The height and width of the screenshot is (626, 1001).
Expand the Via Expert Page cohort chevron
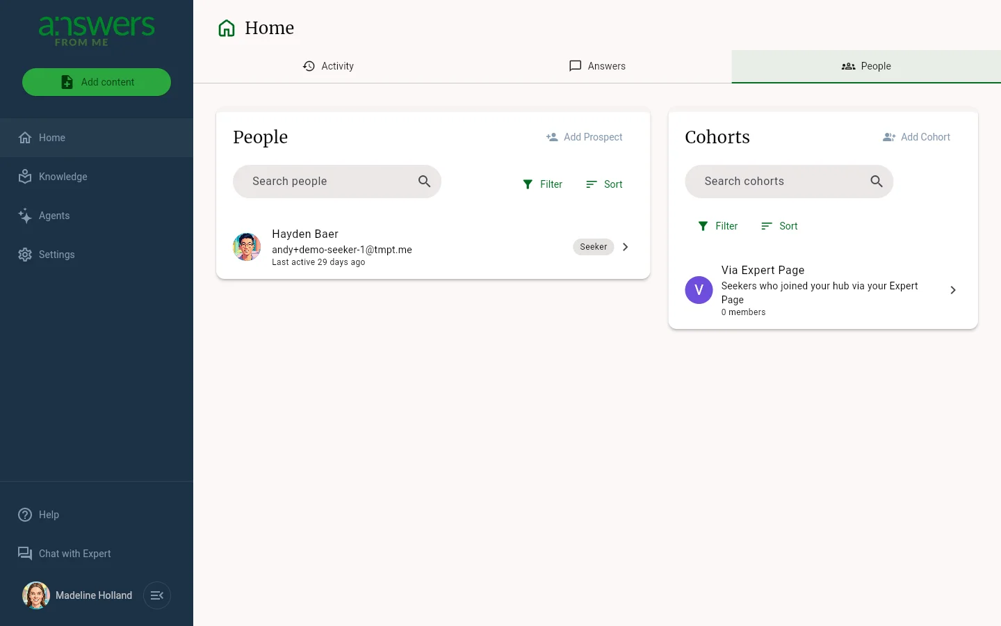(953, 290)
